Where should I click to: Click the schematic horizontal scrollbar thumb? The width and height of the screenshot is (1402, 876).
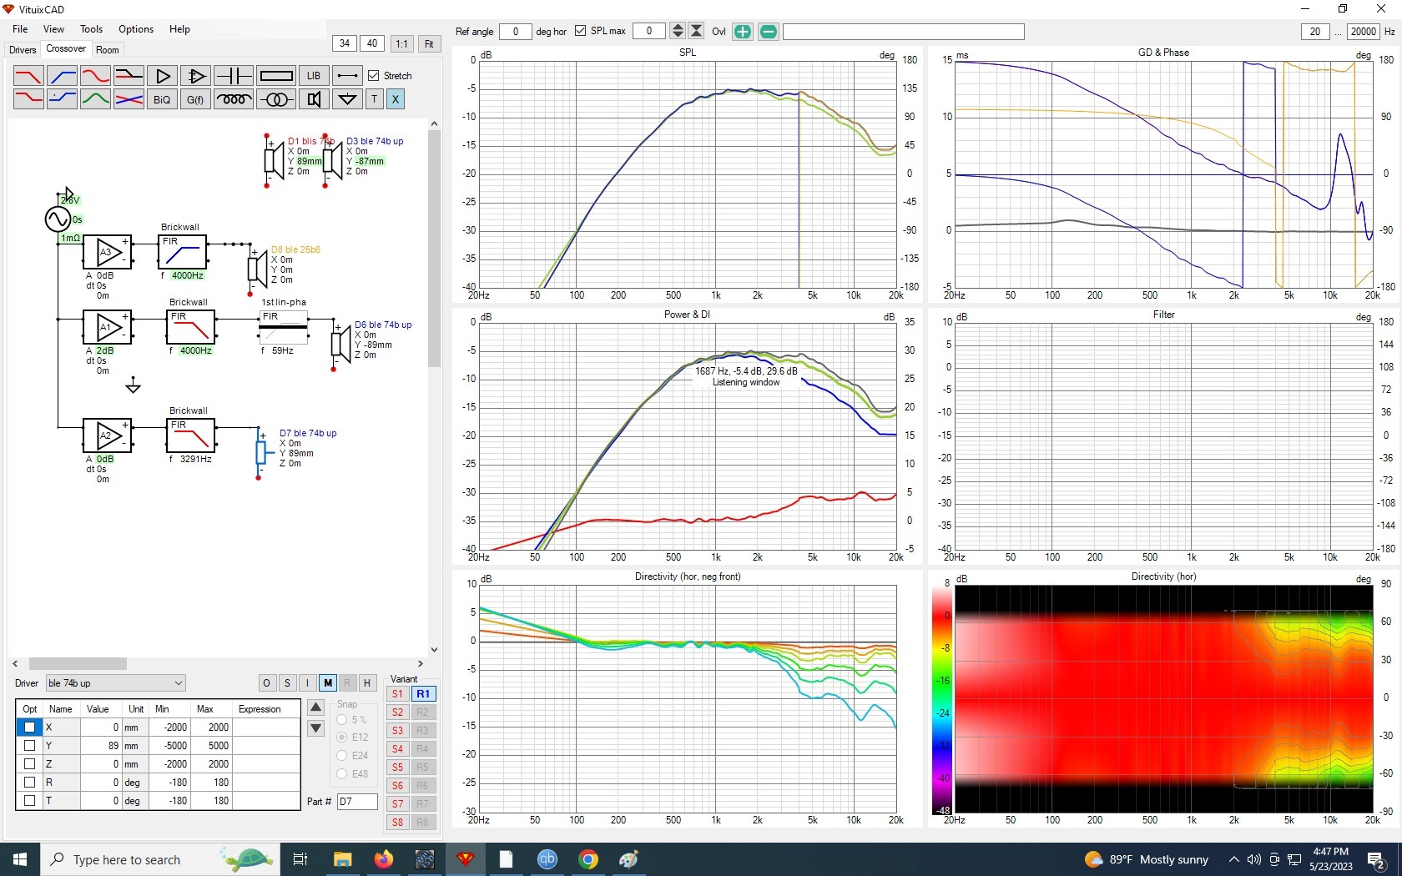(x=78, y=664)
